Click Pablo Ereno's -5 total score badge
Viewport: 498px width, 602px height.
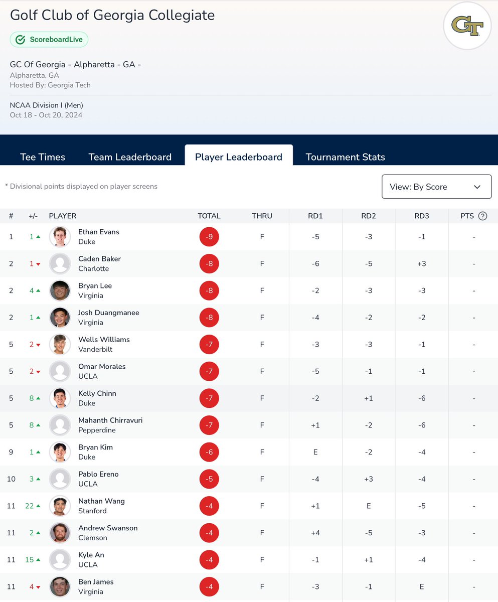209,479
